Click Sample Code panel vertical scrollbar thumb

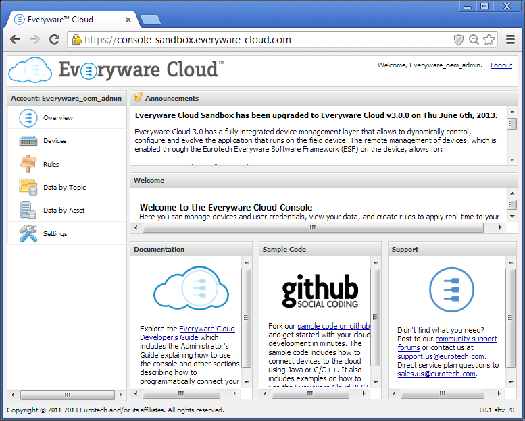tap(375, 316)
